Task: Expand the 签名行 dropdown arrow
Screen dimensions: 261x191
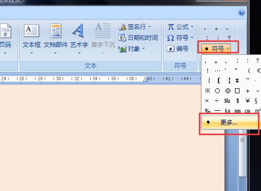Action: [x=150, y=26]
